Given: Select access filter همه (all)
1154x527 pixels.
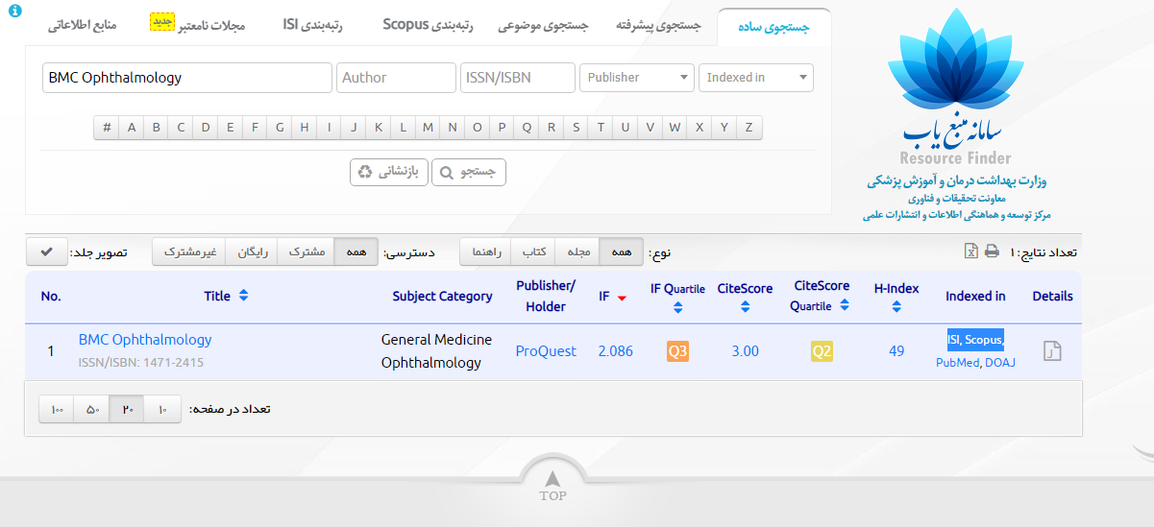Looking at the screenshot, I should click(x=356, y=252).
